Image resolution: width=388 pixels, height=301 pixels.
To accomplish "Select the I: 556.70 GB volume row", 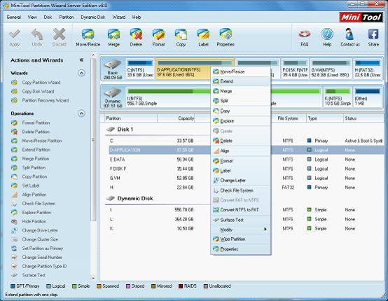I will (247, 210).
